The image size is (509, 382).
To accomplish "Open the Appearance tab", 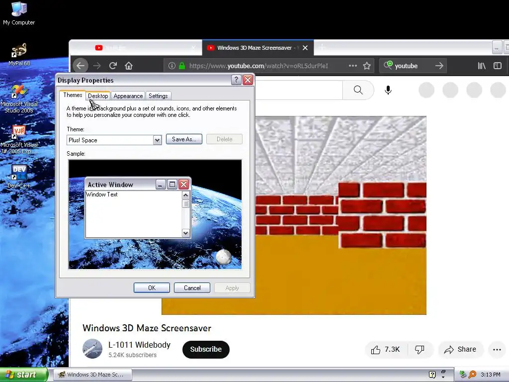I will point(128,96).
